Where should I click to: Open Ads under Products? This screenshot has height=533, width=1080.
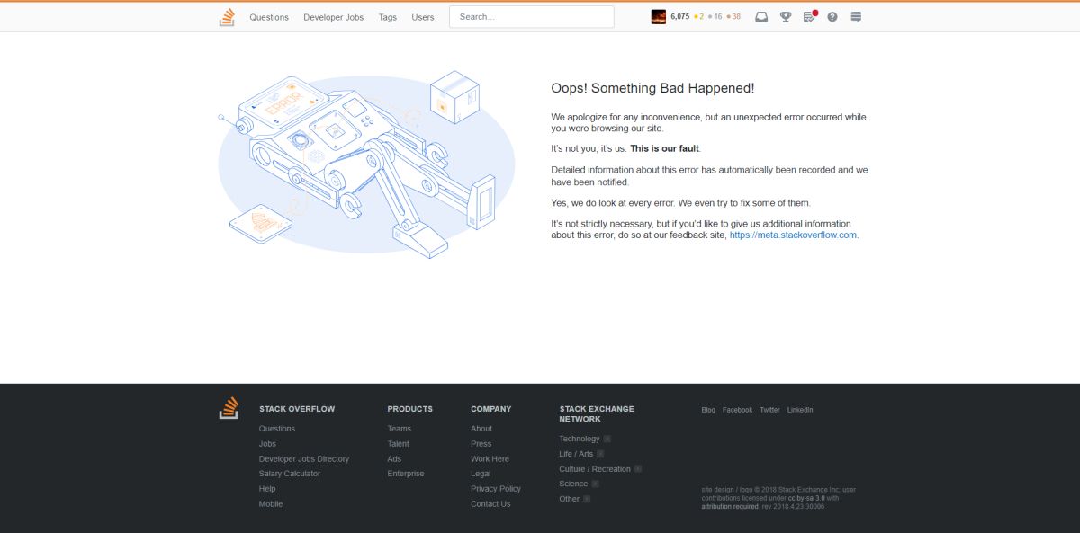pyautogui.click(x=394, y=459)
